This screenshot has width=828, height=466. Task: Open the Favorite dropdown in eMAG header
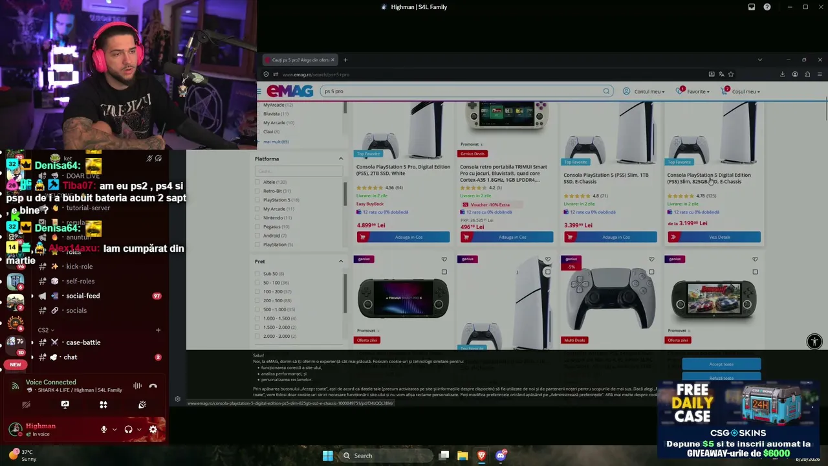[693, 91]
